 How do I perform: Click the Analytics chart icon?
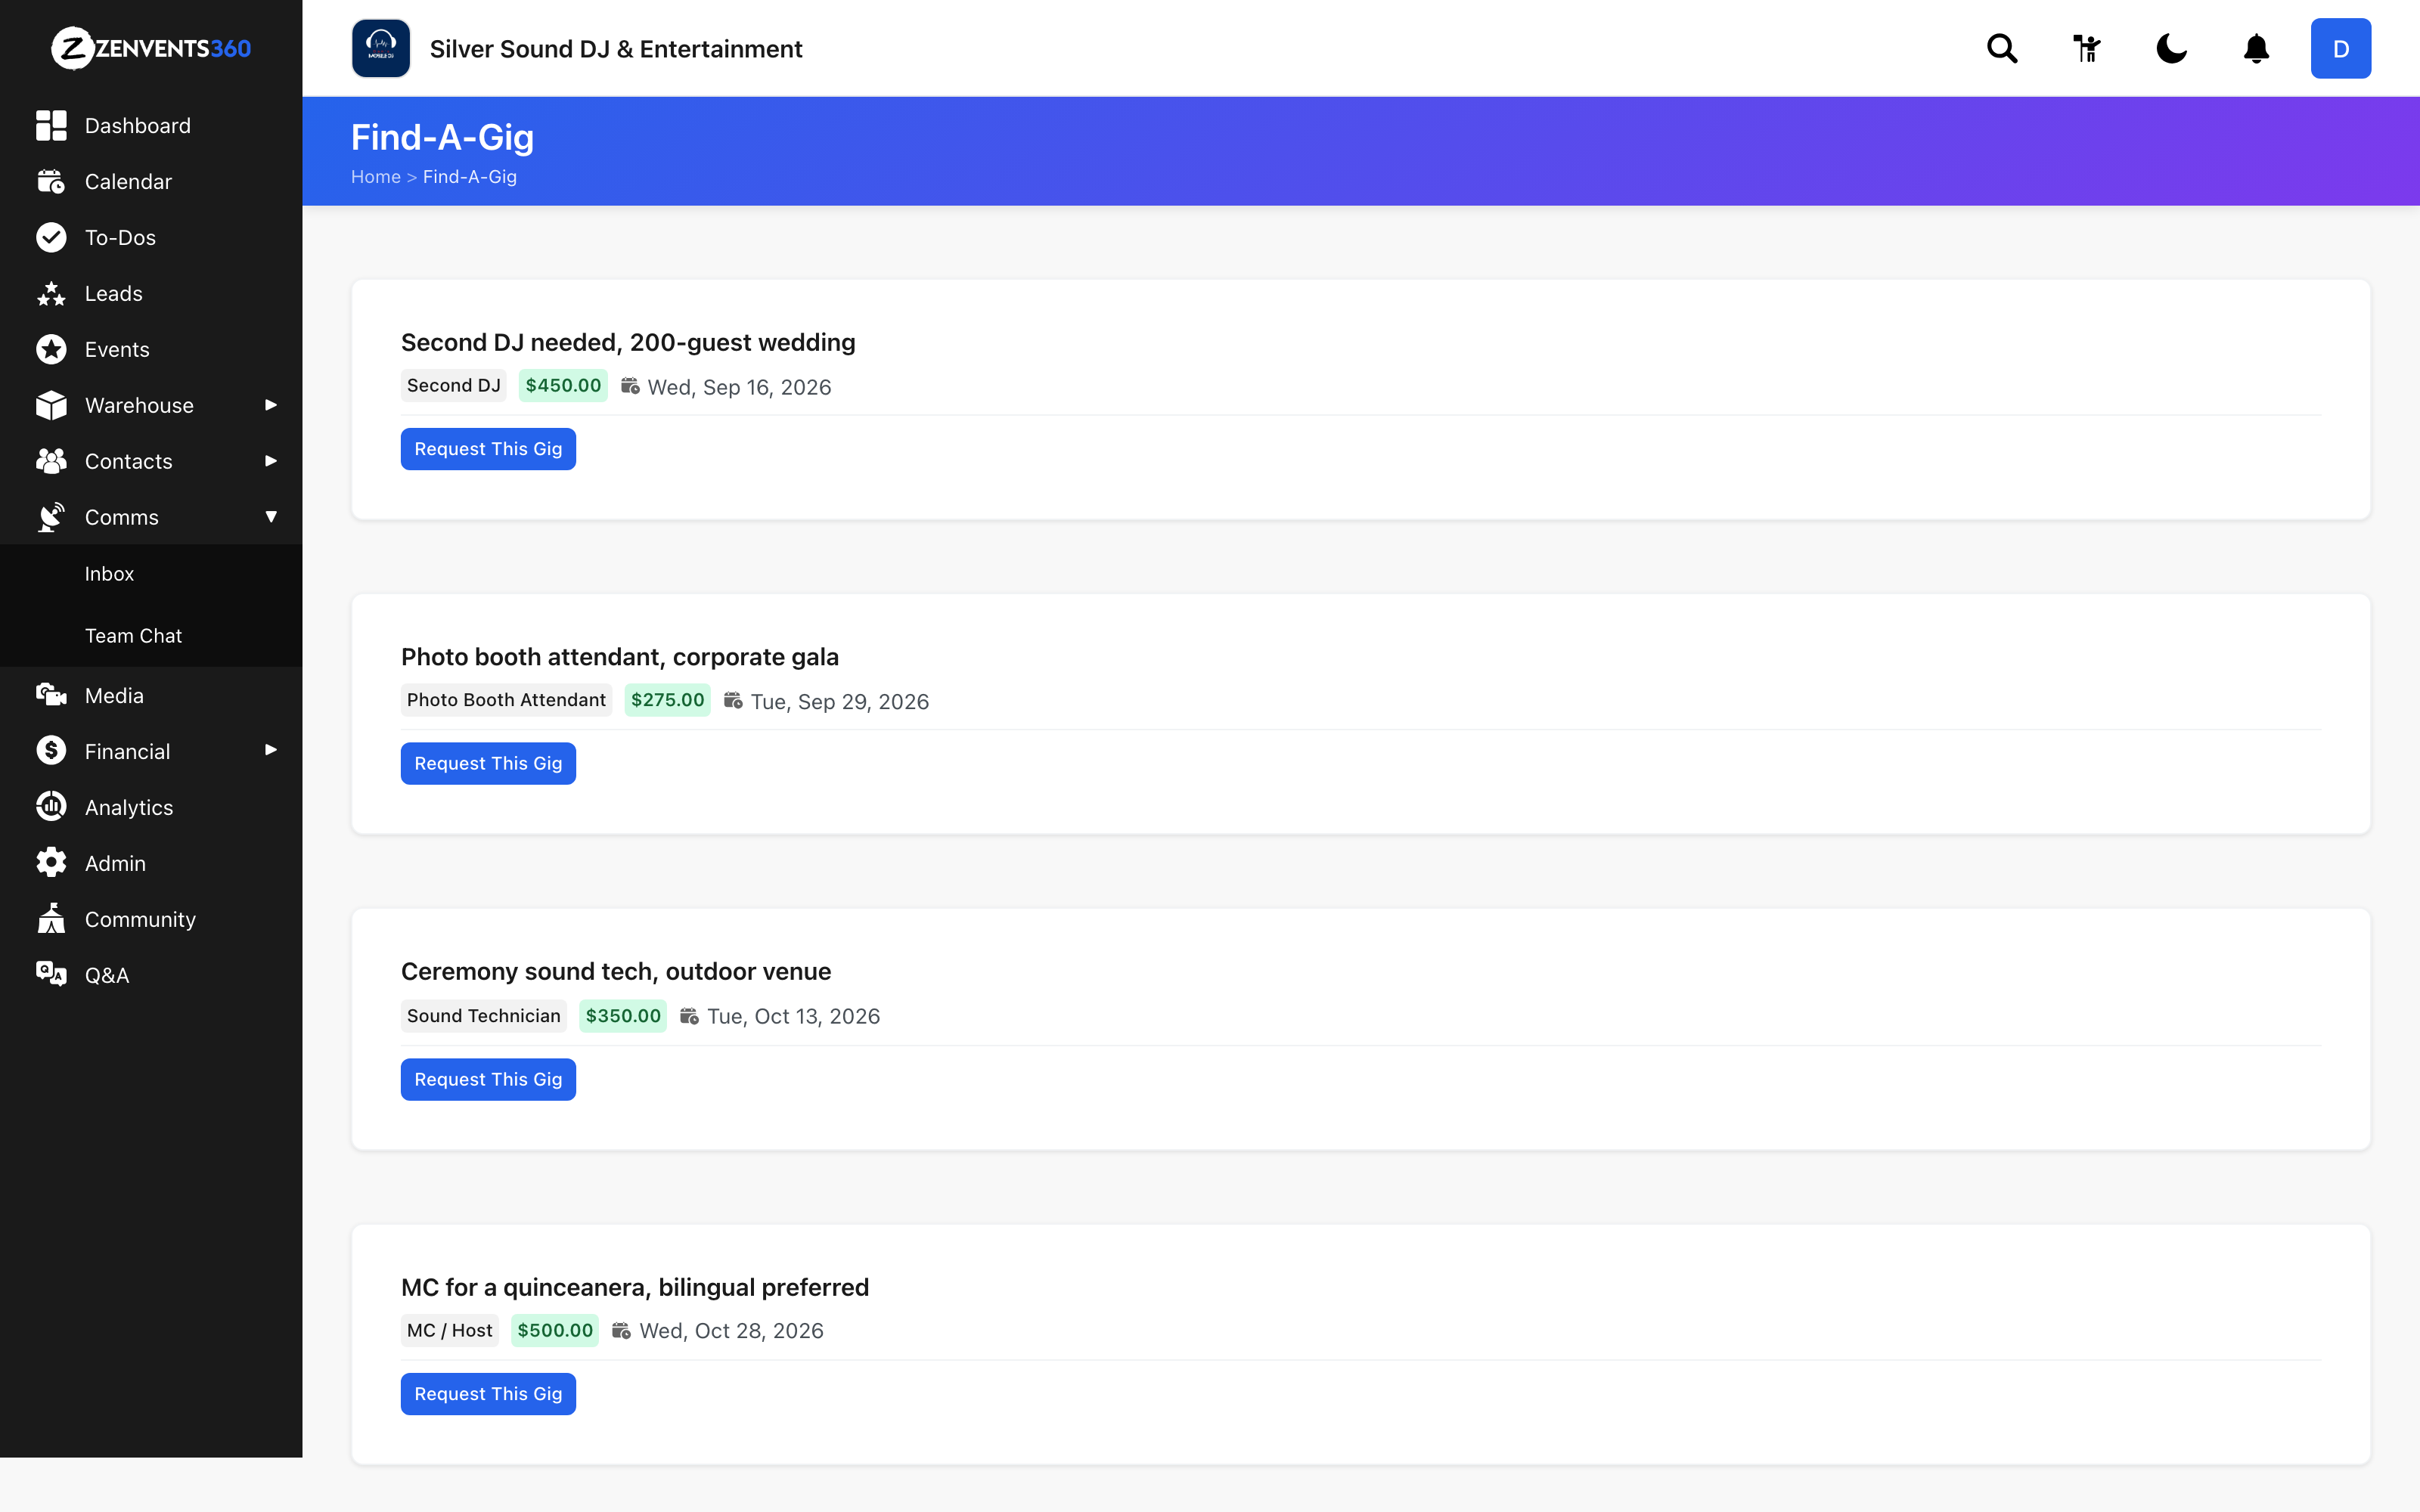point(51,807)
